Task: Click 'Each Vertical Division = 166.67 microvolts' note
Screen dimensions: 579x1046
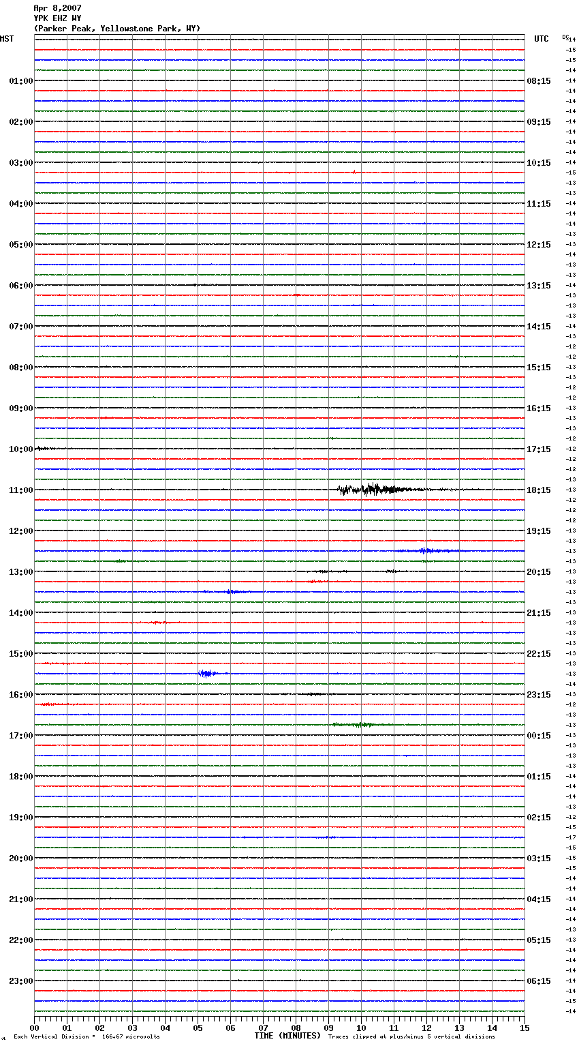Action: tap(87, 1037)
